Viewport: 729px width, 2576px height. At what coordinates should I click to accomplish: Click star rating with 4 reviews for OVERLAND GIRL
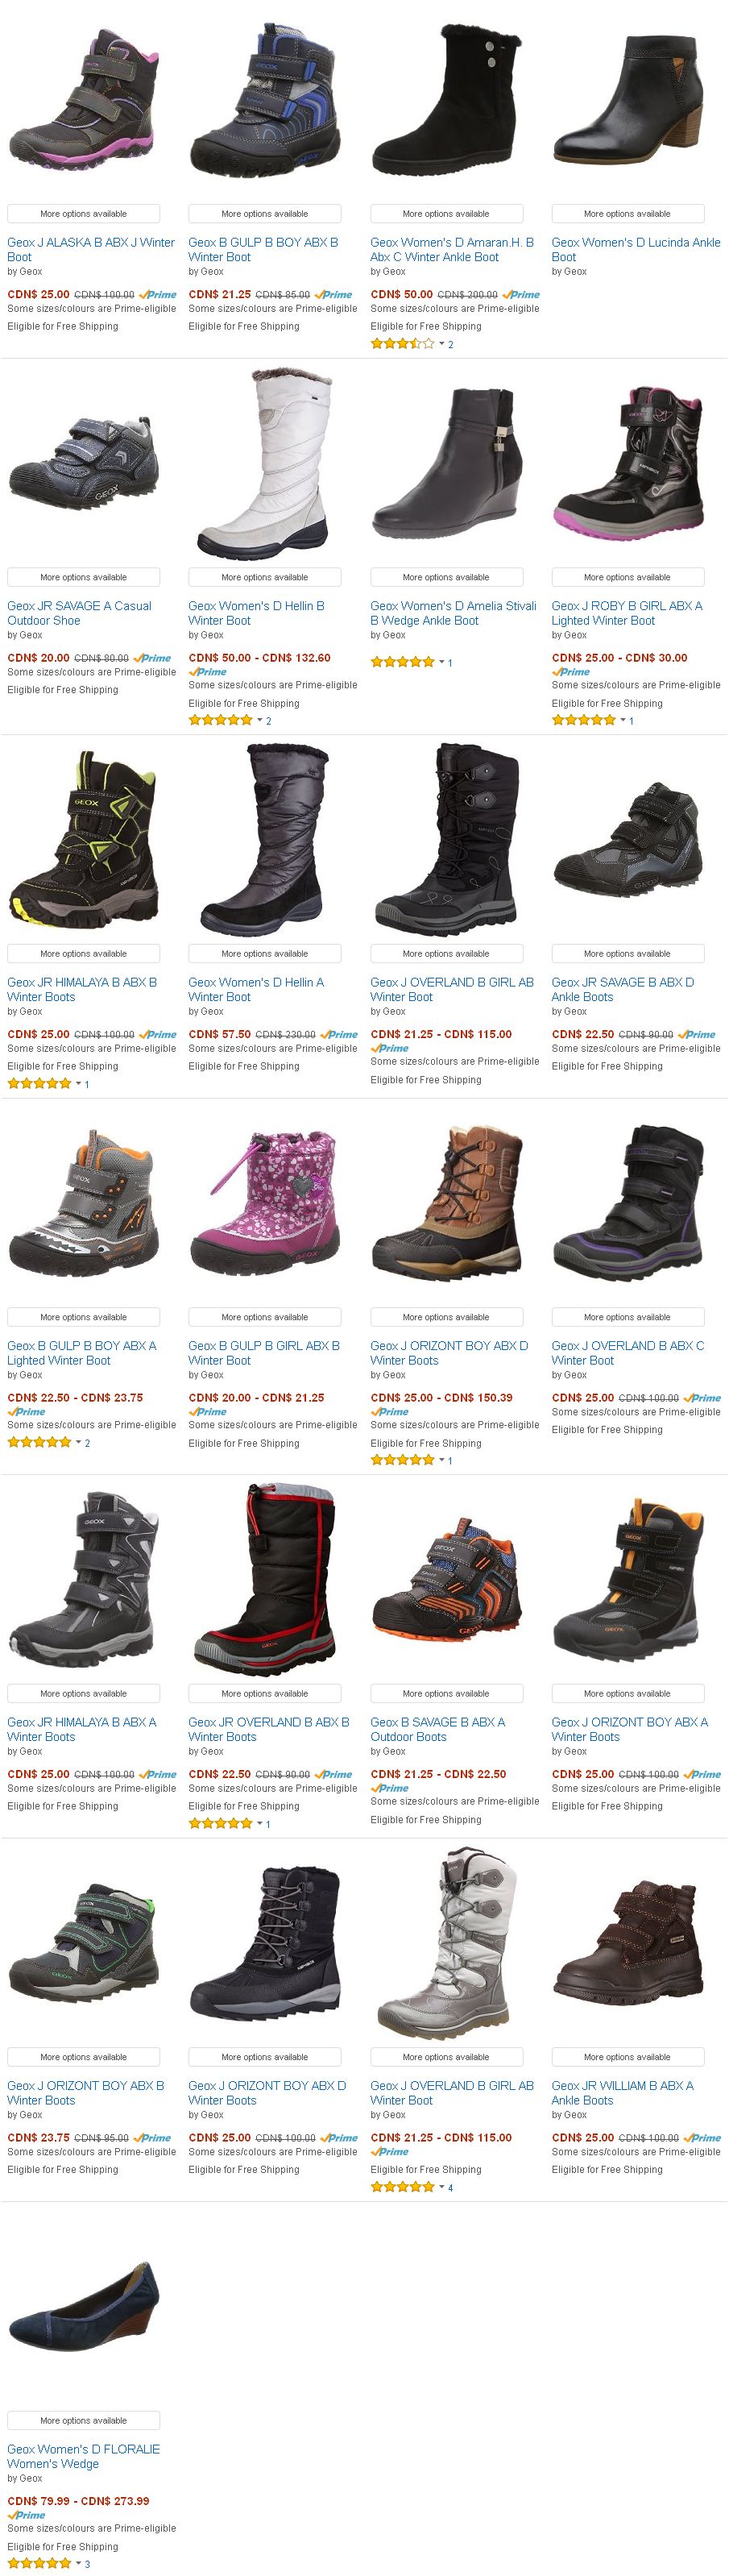(x=402, y=2188)
